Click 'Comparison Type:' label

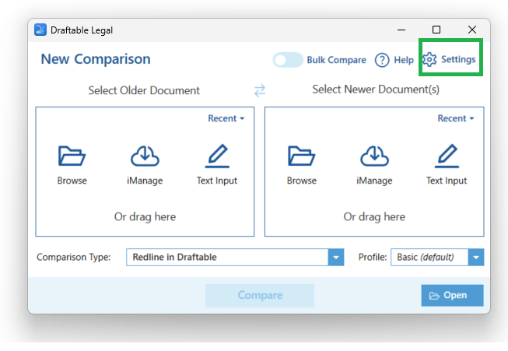(x=74, y=257)
